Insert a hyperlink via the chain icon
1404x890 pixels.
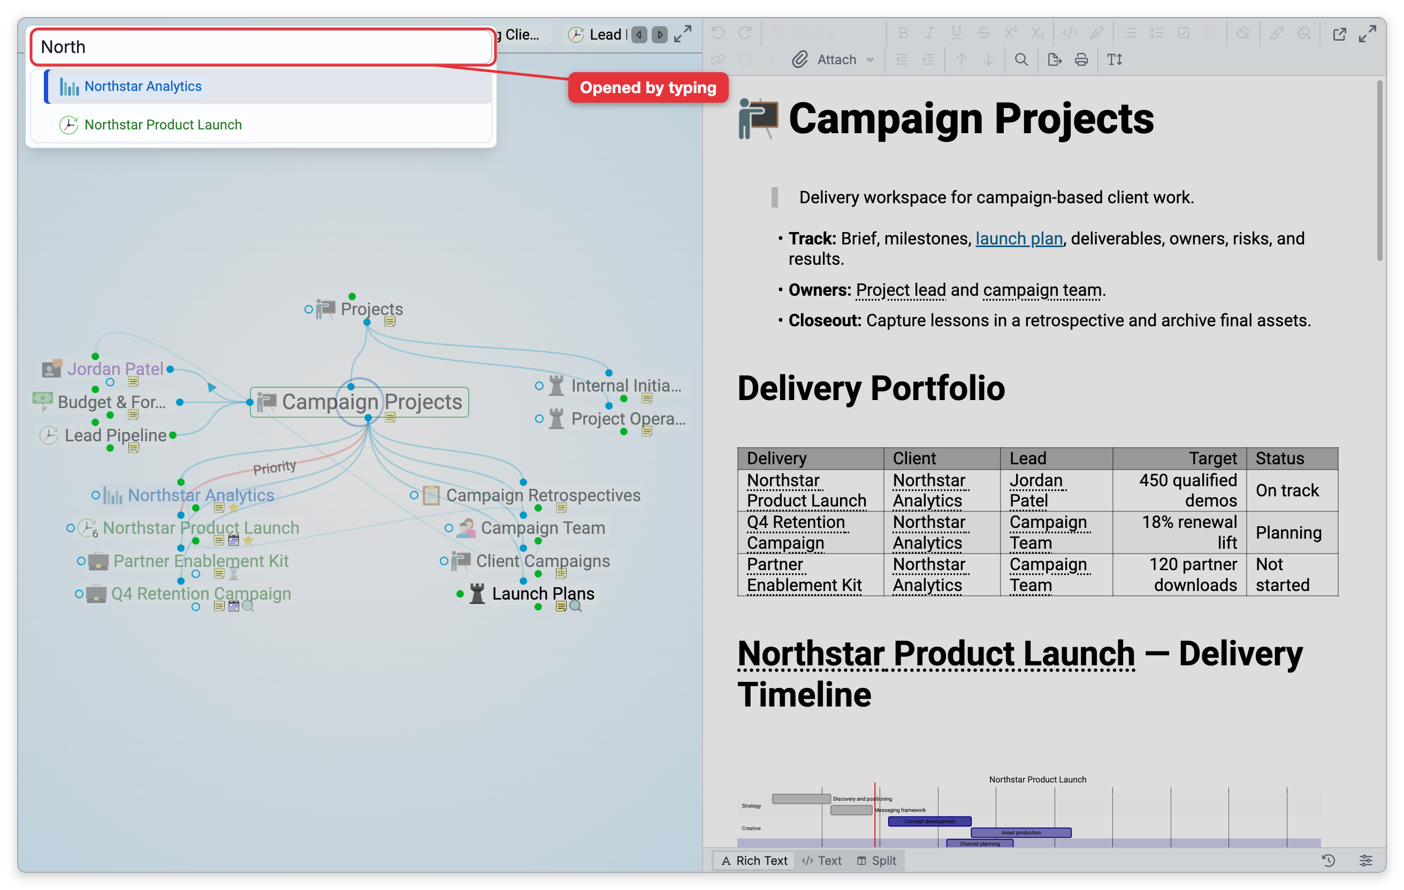[x=718, y=59]
